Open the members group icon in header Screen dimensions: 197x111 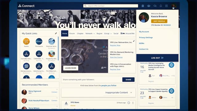pos(149,6)
